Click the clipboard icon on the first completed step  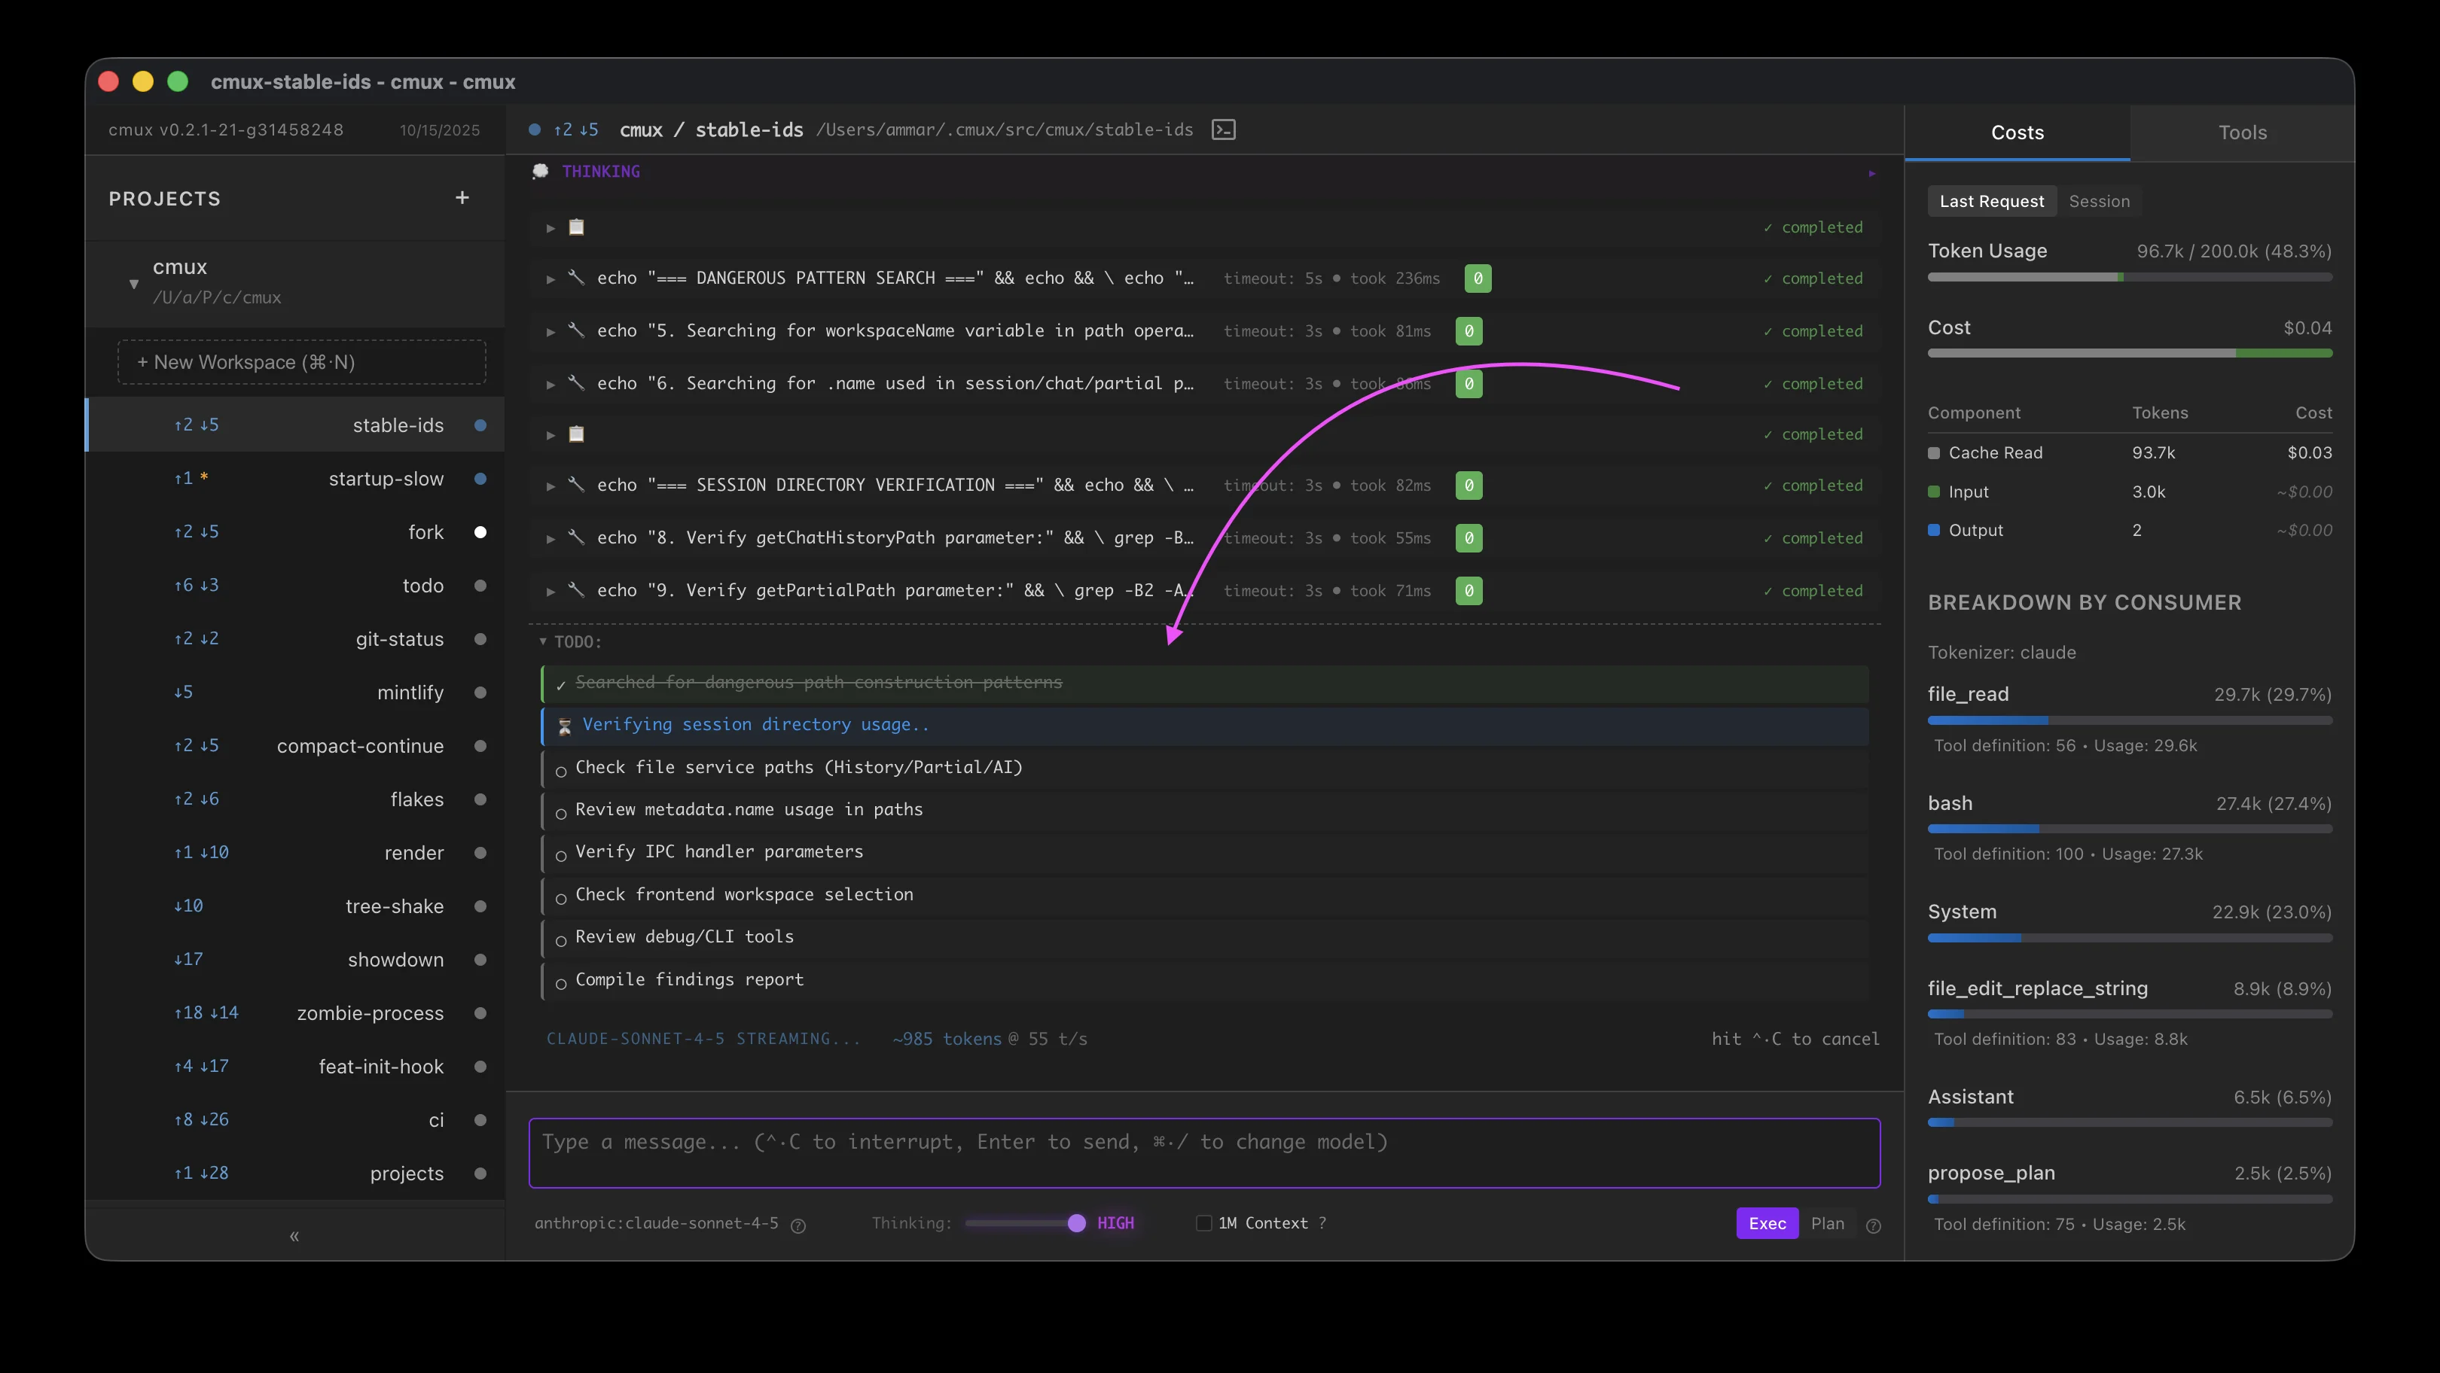coord(576,227)
